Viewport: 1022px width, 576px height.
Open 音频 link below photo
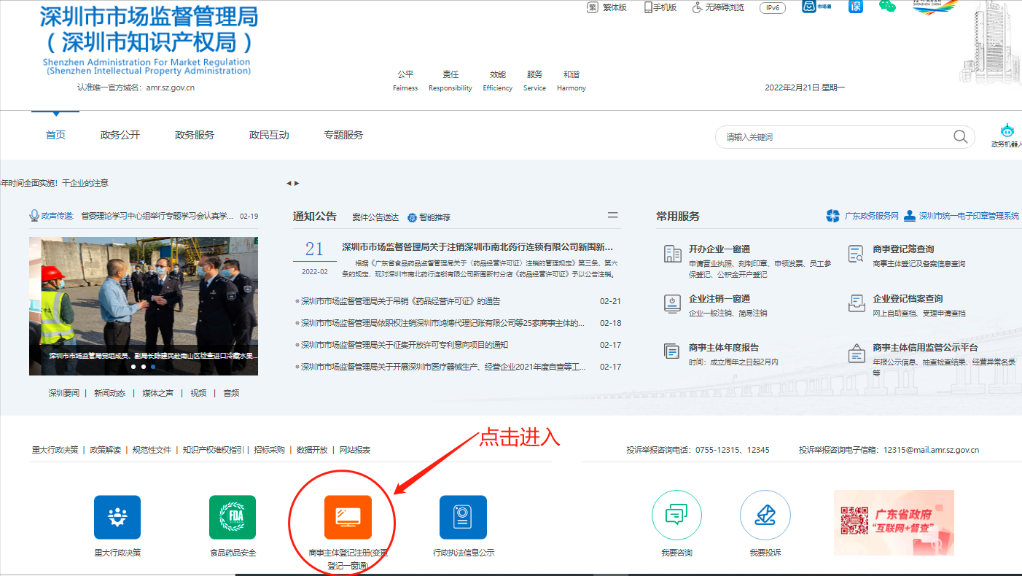pyautogui.click(x=231, y=393)
